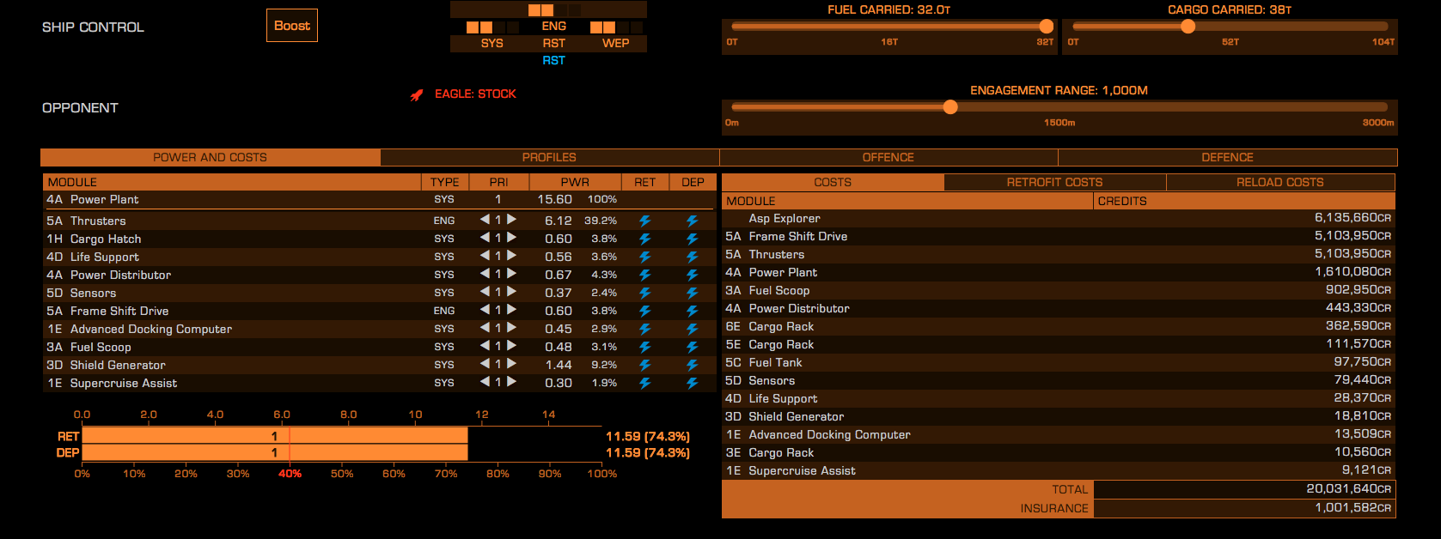Toggle retracted power icon for Supercruise Assist
Screen dimensions: 1441x539
coord(644,383)
